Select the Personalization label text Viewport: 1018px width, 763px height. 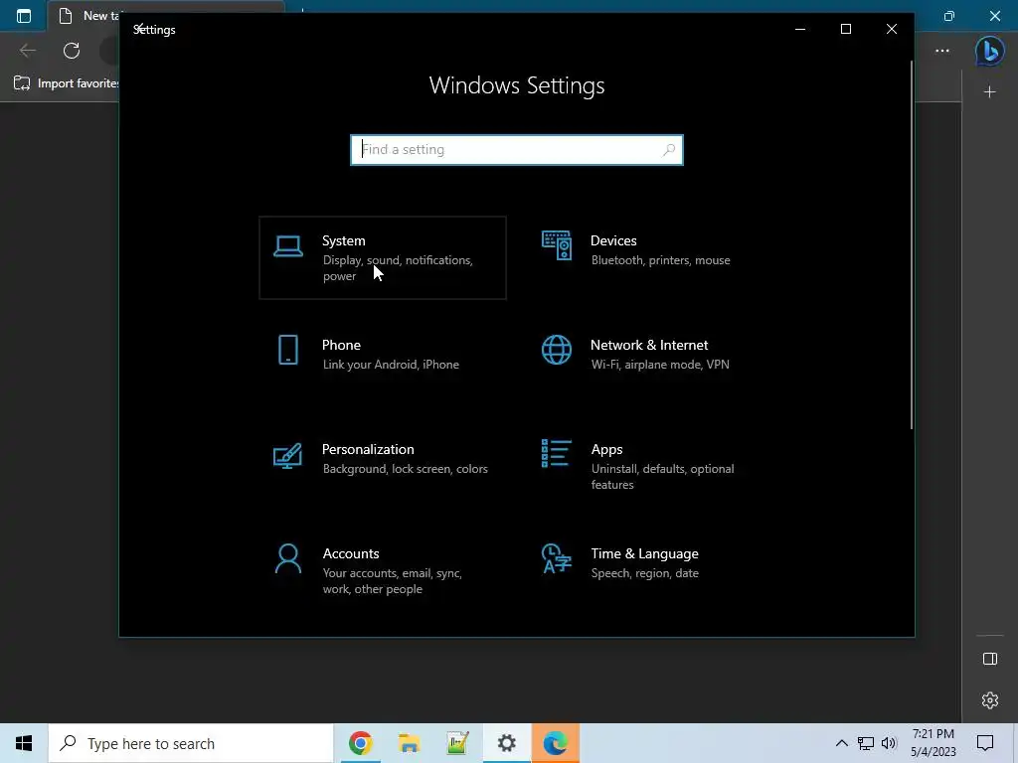coord(368,449)
